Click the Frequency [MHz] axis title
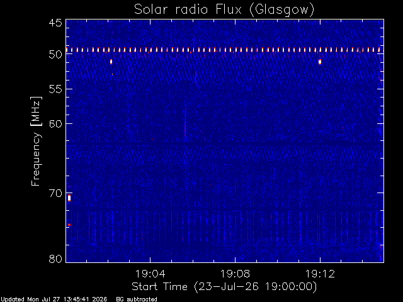 [36, 141]
